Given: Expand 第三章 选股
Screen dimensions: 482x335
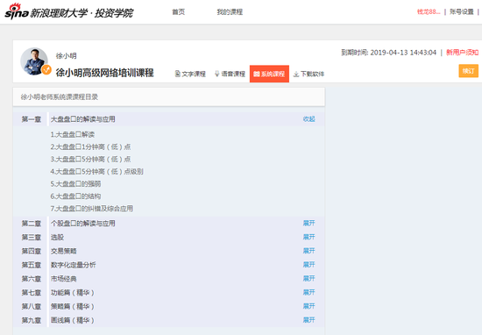Looking at the screenshot, I should tap(309, 237).
